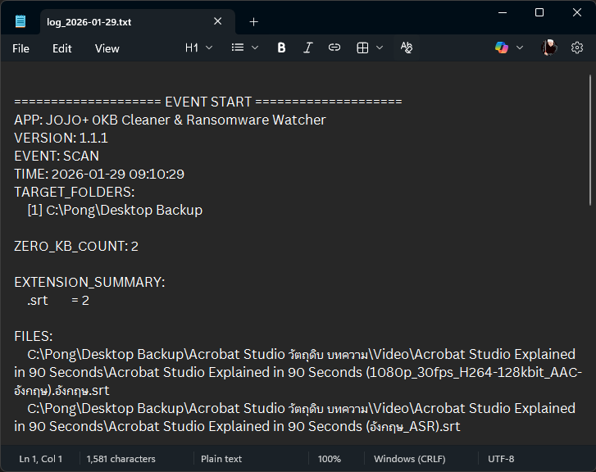Open Notepad settings gear
This screenshot has width=596, height=472.
point(577,48)
